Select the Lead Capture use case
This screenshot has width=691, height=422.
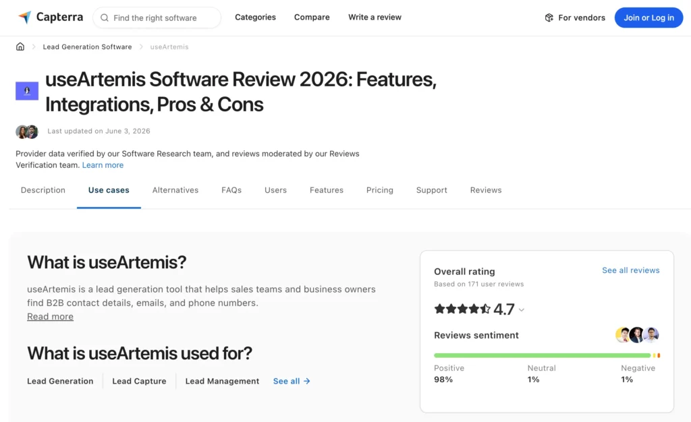139,381
